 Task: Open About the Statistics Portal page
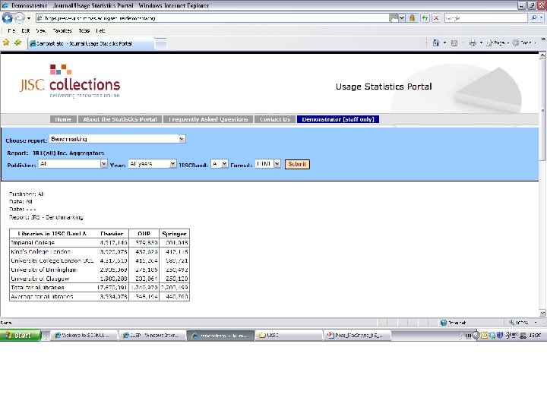pyautogui.click(x=120, y=119)
